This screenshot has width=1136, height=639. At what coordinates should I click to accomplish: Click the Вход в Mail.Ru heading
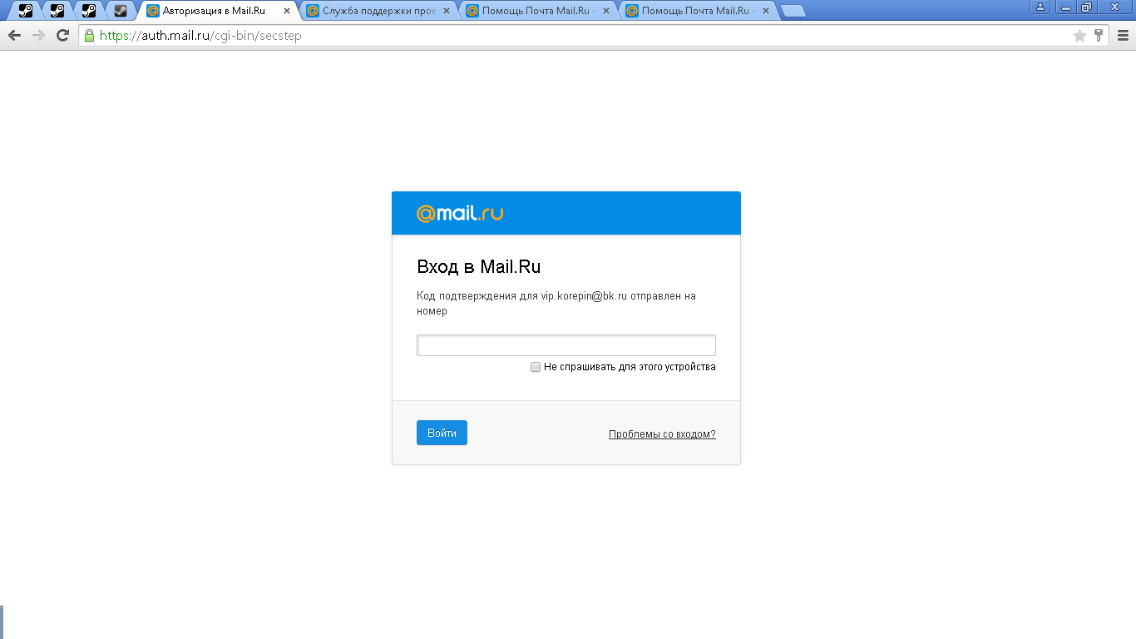(x=478, y=267)
